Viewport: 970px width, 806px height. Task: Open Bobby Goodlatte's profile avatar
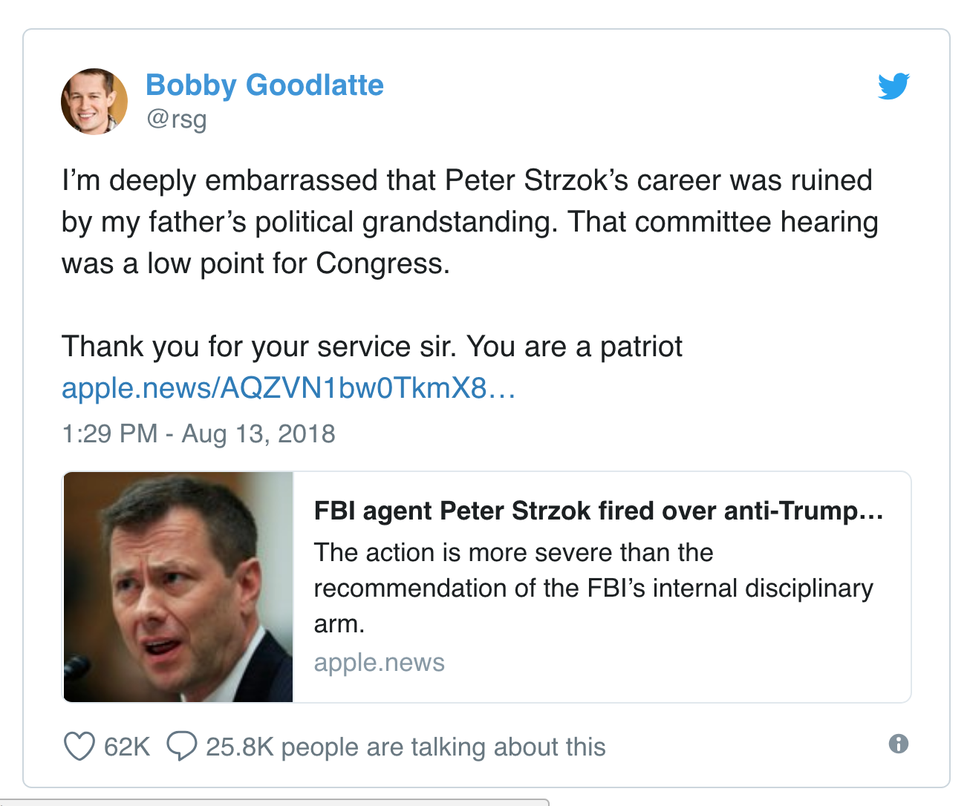(x=94, y=102)
